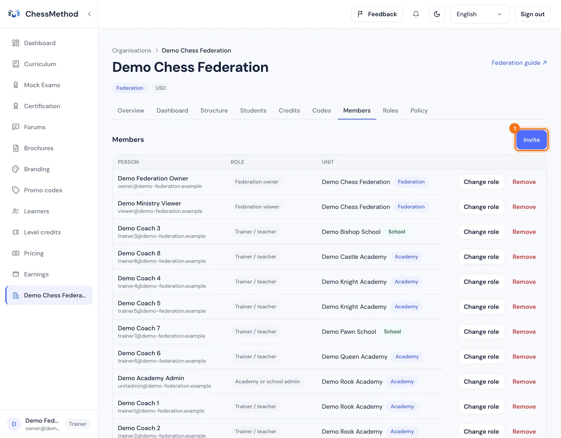Toggle dark mode moon button

coord(437,14)
